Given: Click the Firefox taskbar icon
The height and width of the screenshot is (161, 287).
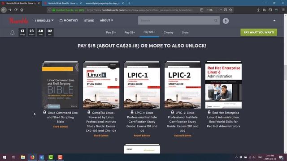Looking at the screenshot, I should pyautogui.click(x=32, y=157).
